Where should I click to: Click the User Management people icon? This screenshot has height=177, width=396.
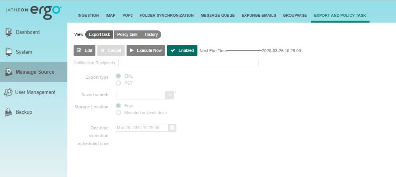pyautogui.click(x=8, y=92)
